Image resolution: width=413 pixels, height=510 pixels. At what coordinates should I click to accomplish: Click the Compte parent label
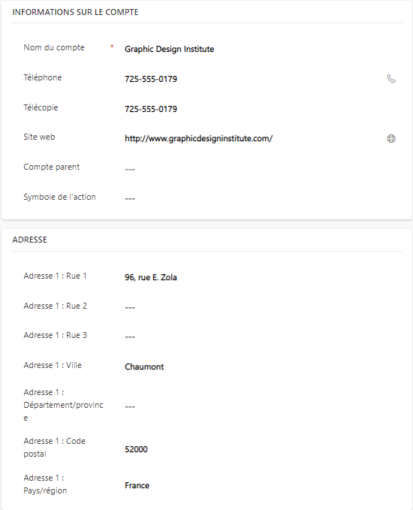tap(51, 167)
